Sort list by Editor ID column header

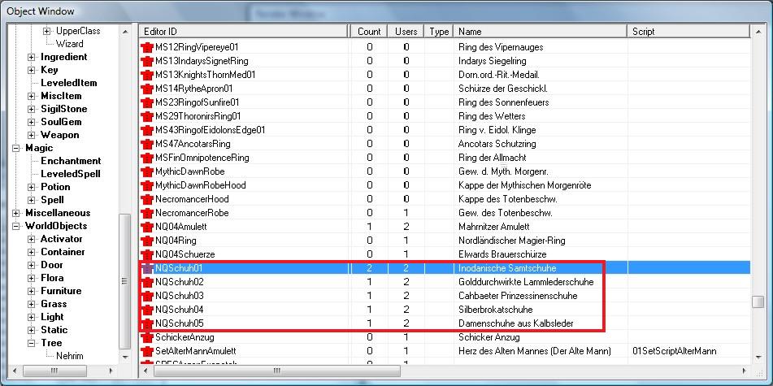tap(244, 32)
